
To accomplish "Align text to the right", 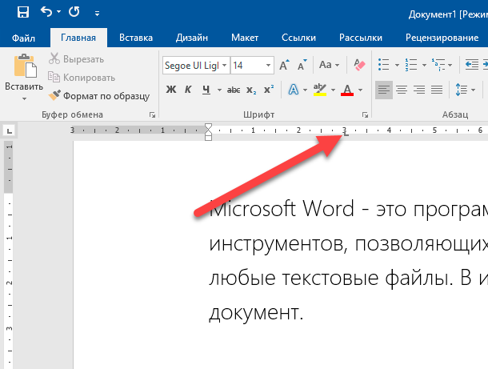I will click(419, 90).
